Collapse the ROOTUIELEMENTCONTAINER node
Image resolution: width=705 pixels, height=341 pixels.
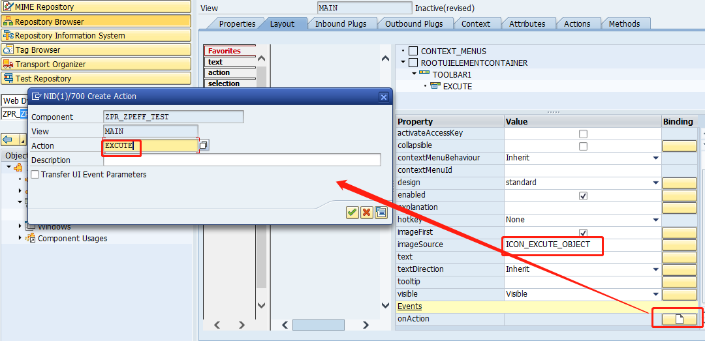(403, 63)
